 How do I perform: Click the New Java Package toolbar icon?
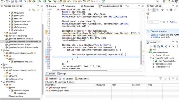coord(30,1)
